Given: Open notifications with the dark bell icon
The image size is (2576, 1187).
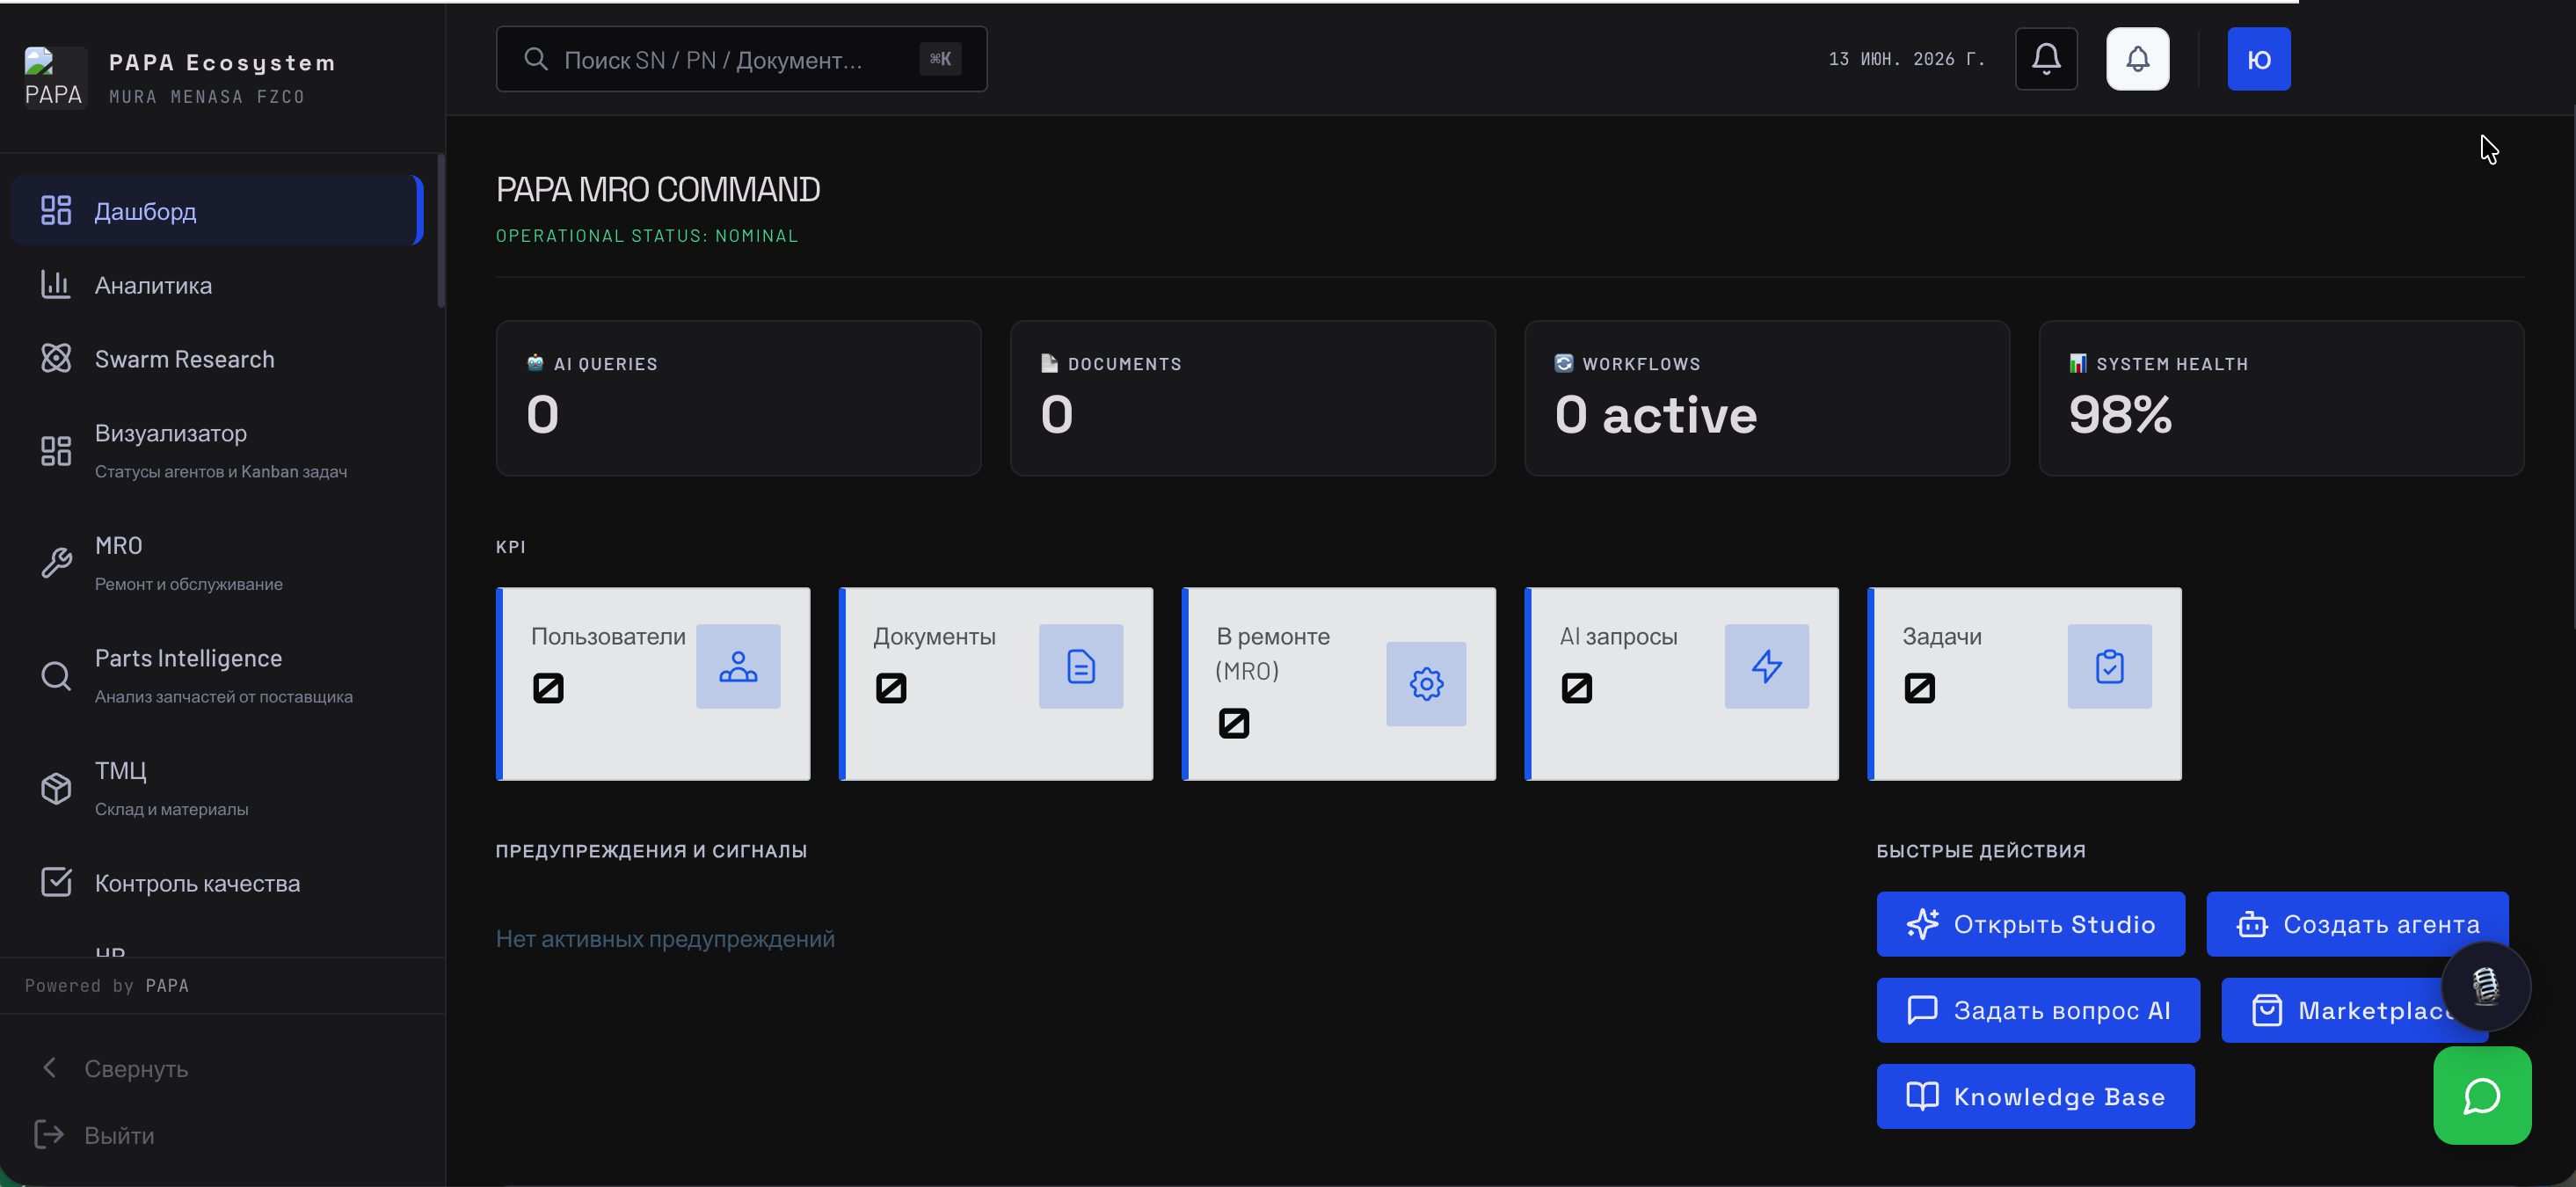Looking at the screenshot, I should [x=2046, y=59].
